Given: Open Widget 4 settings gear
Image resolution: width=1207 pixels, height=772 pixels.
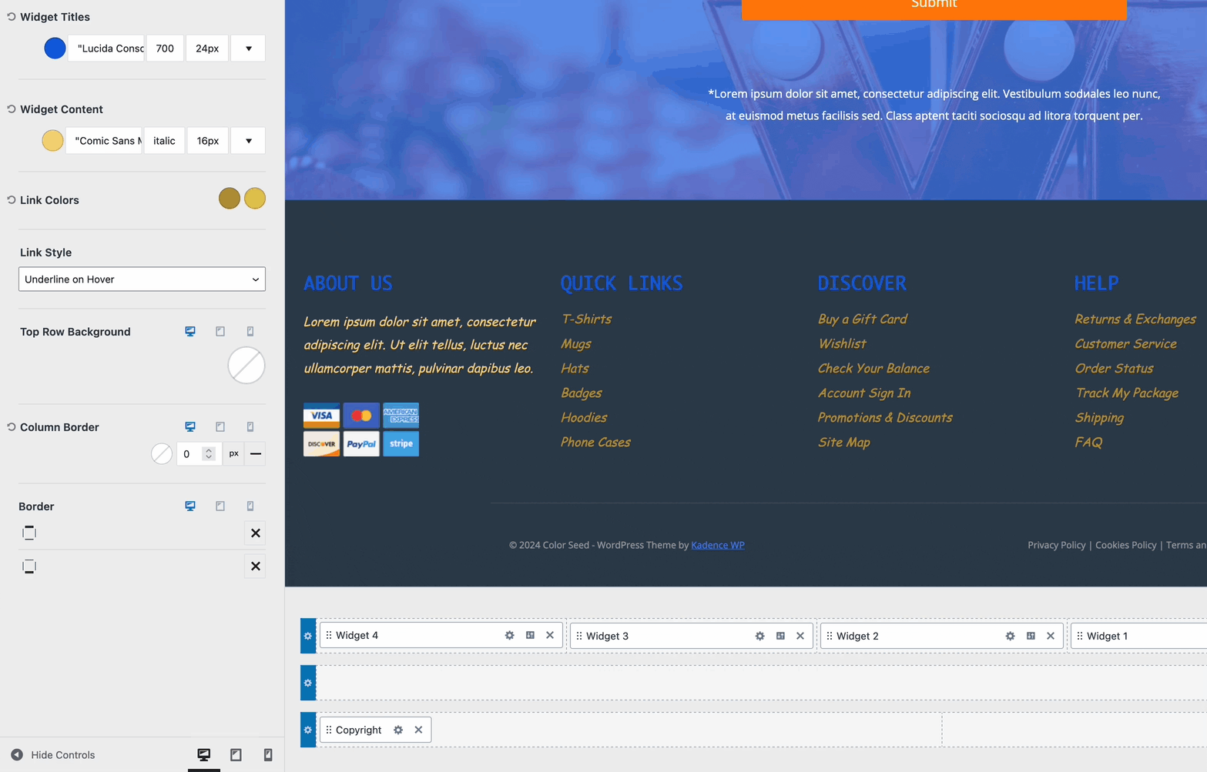Looking at the screenshot, I should tap(508, 635).
